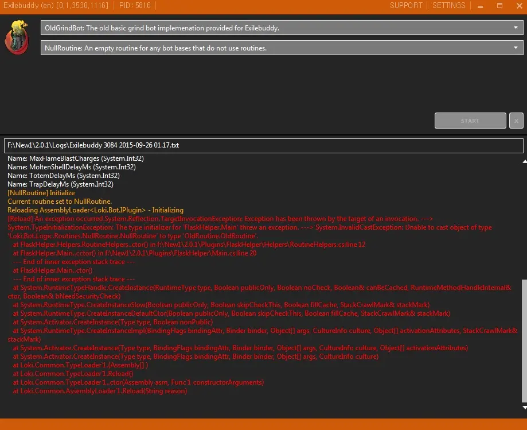Click the log file path field
Viewport: 527px width, 430px height.
(263, 146)
